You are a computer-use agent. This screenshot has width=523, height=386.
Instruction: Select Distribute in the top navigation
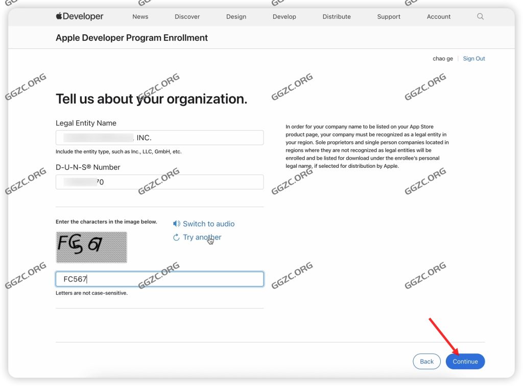[336, 16]
